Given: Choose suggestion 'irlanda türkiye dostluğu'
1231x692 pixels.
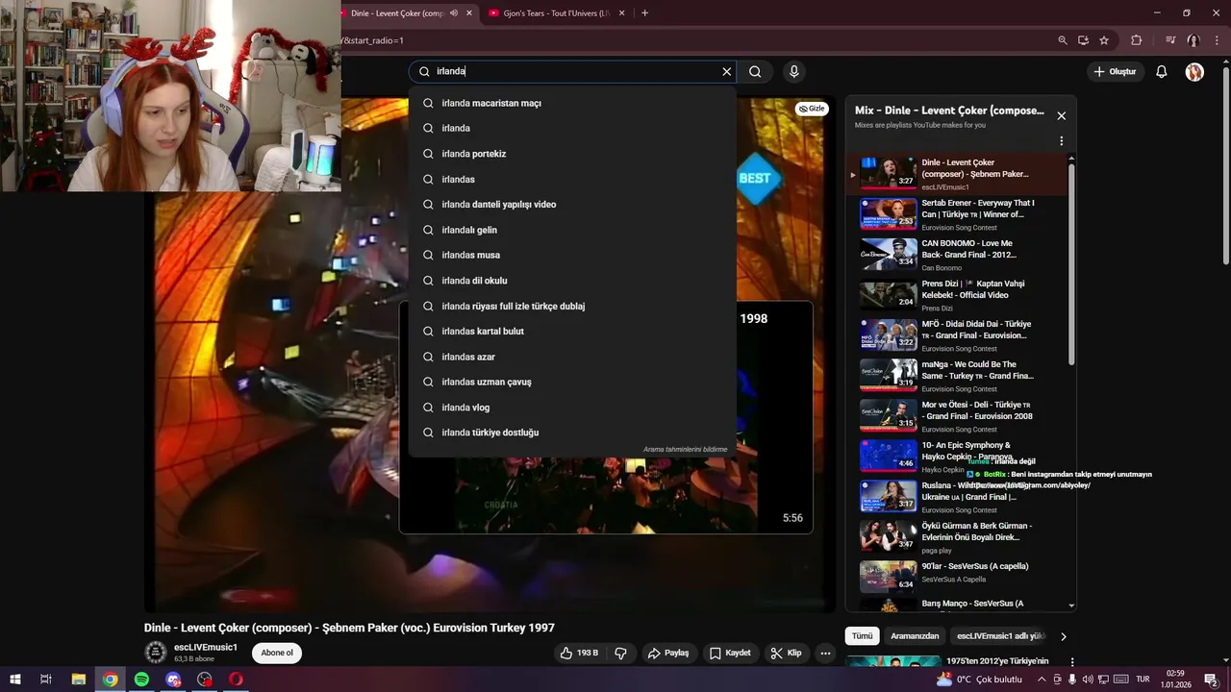Looking at the screenshot, I should tap(573, 432).
